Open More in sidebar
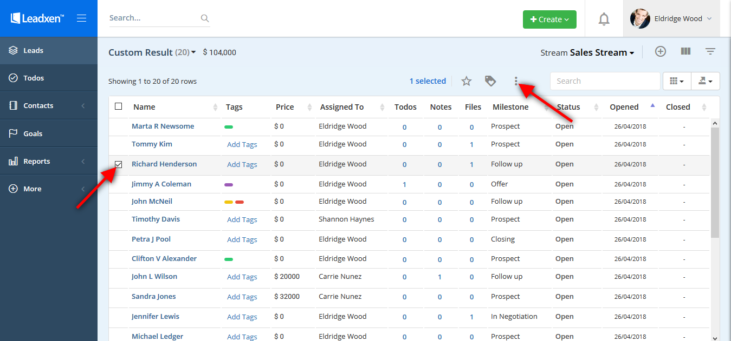 tap(49, 189)
